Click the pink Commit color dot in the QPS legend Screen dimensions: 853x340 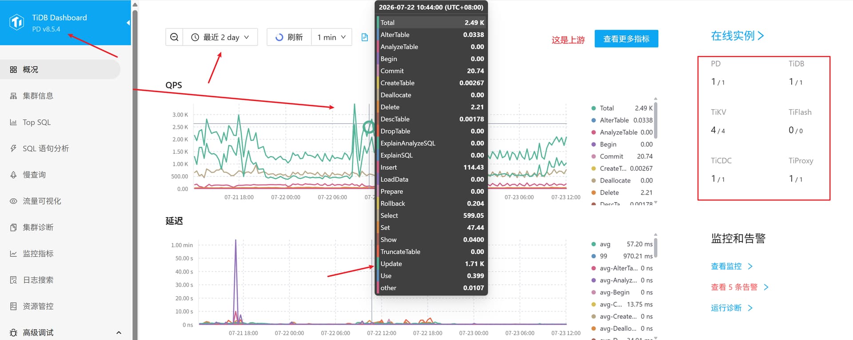(594, 156)
